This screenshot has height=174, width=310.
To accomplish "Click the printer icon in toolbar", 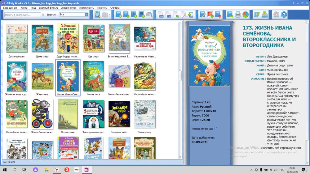I will pyautogui.click(x=238, y=15).
